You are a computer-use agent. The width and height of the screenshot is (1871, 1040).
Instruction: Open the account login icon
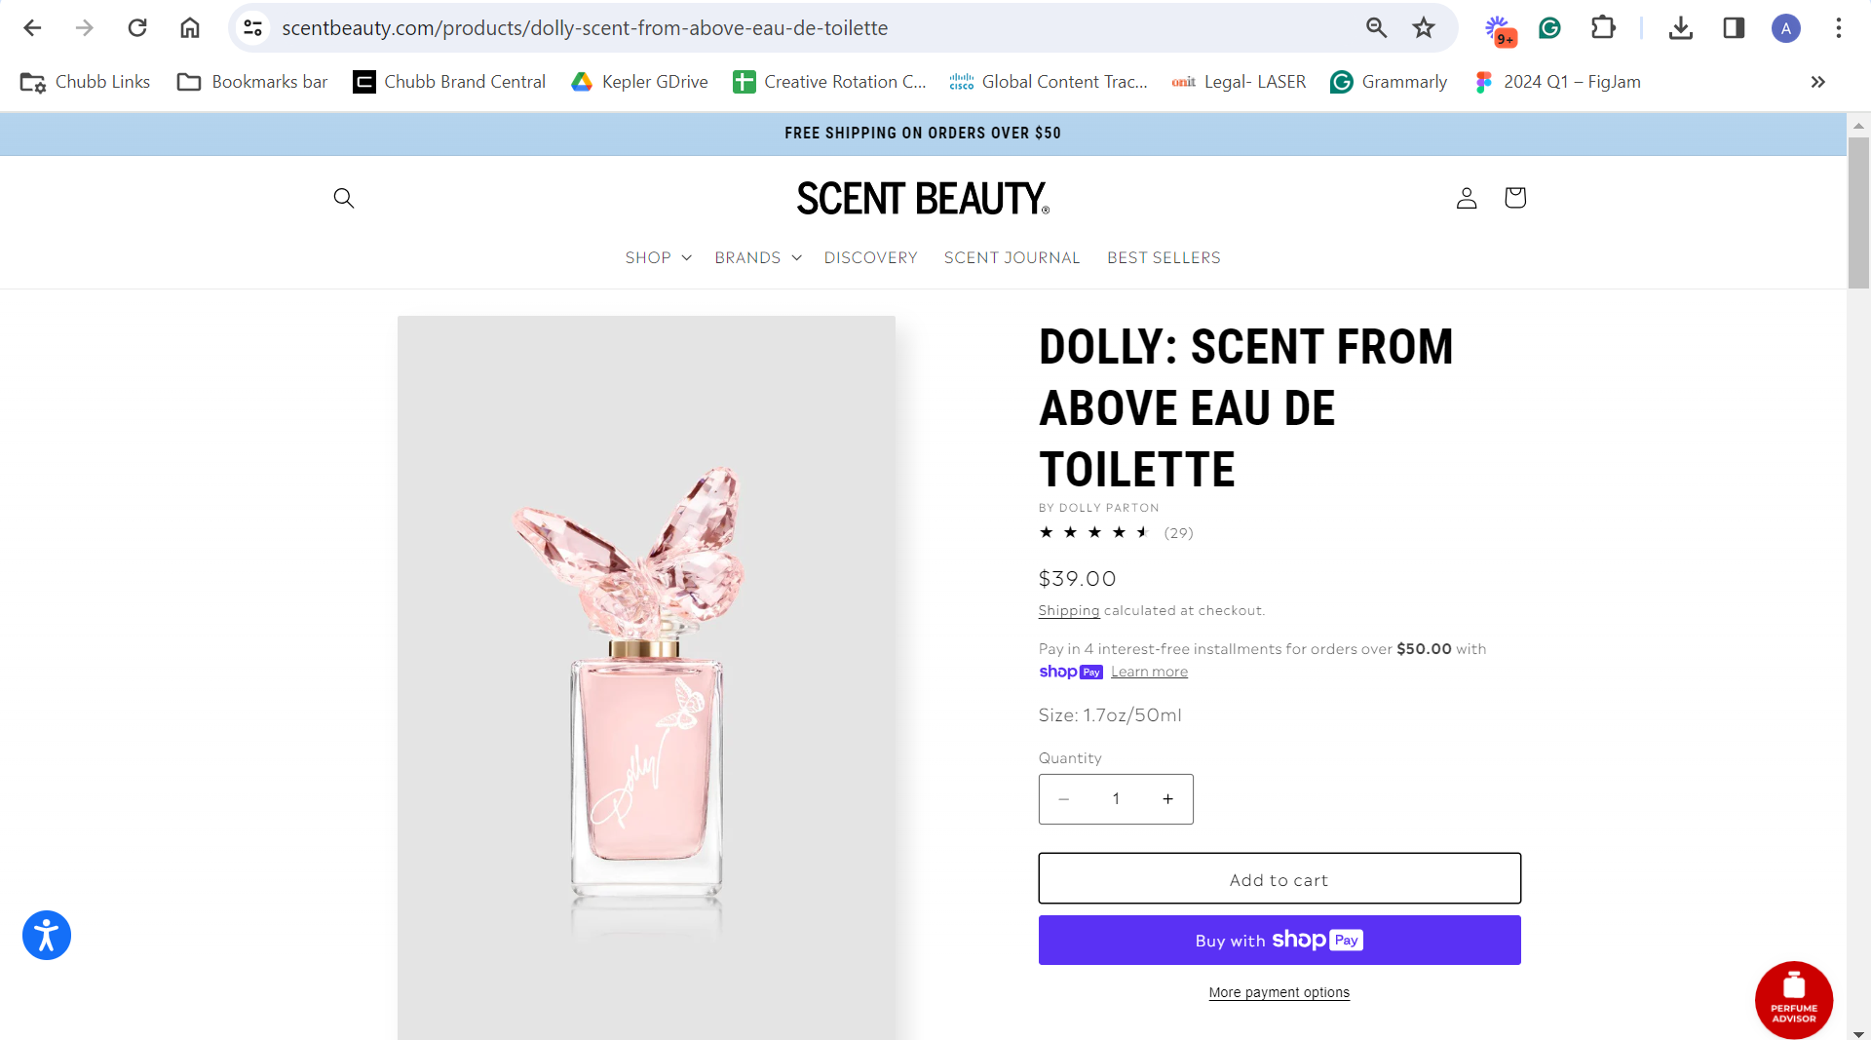coord(1466,198)
